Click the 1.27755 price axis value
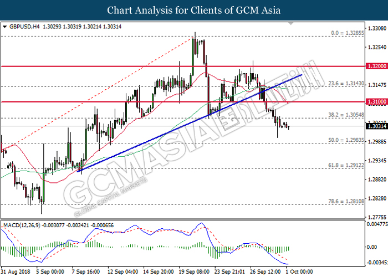The width and height of the screenshot is (388, 277). [377, 217]
